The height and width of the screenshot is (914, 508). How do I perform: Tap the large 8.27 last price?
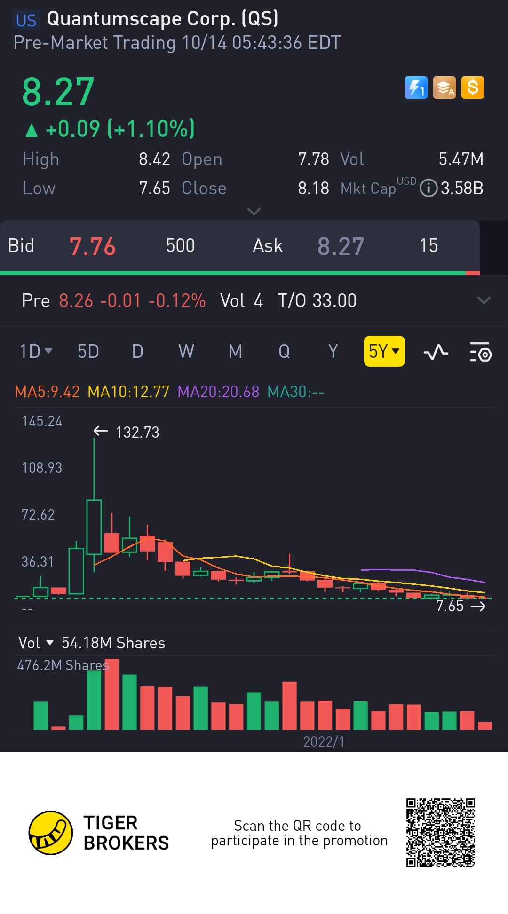58,92
